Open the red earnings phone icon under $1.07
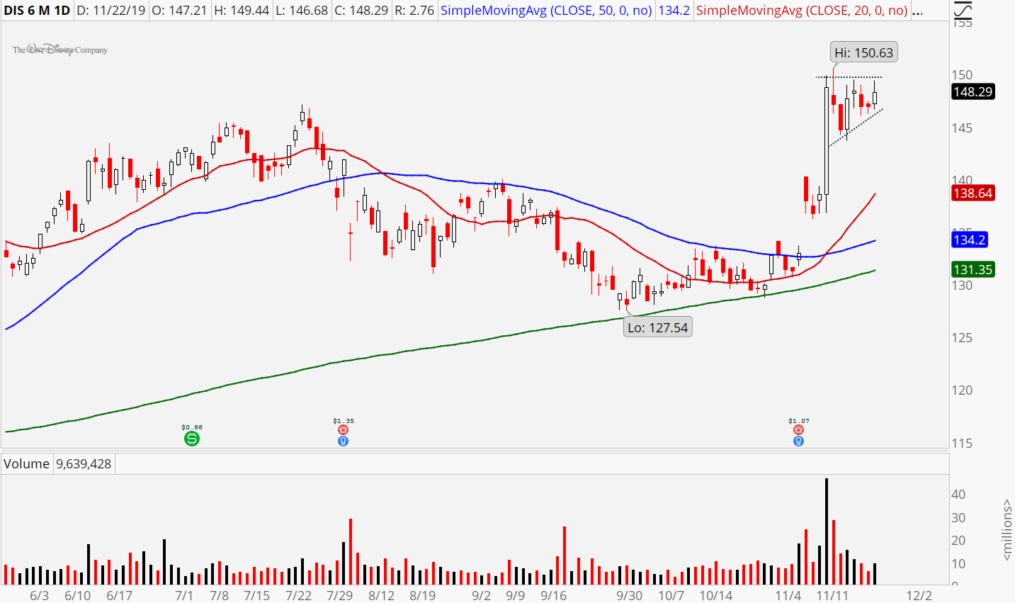Screen dimensions: 1015x603 click(x=798, y=429)
